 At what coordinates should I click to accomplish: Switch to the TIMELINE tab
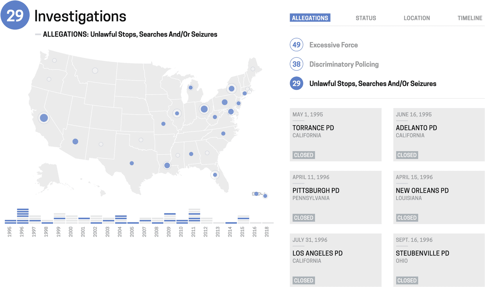(x=470, y=18)
